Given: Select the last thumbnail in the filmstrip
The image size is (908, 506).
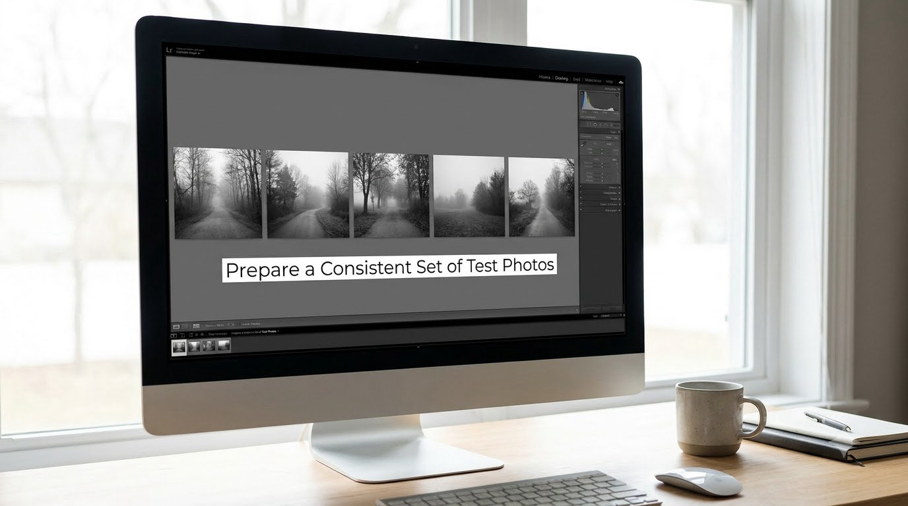Looking at the screenshot, I should pos(224,346).
